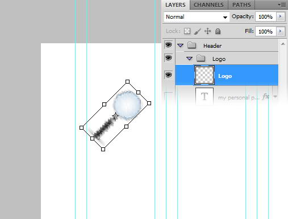Open the Normal blend mode dropdown
The width and height of the screenshot is (288, 219).
point(197,17)
